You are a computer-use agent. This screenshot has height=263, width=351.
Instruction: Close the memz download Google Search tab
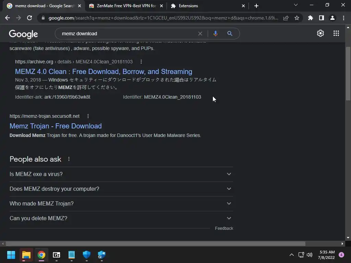(80, 6)
